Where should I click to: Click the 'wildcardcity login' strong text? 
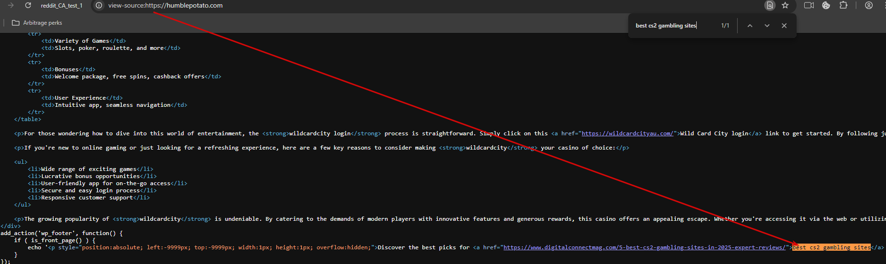pyautogui.click(x=320, y=133)
